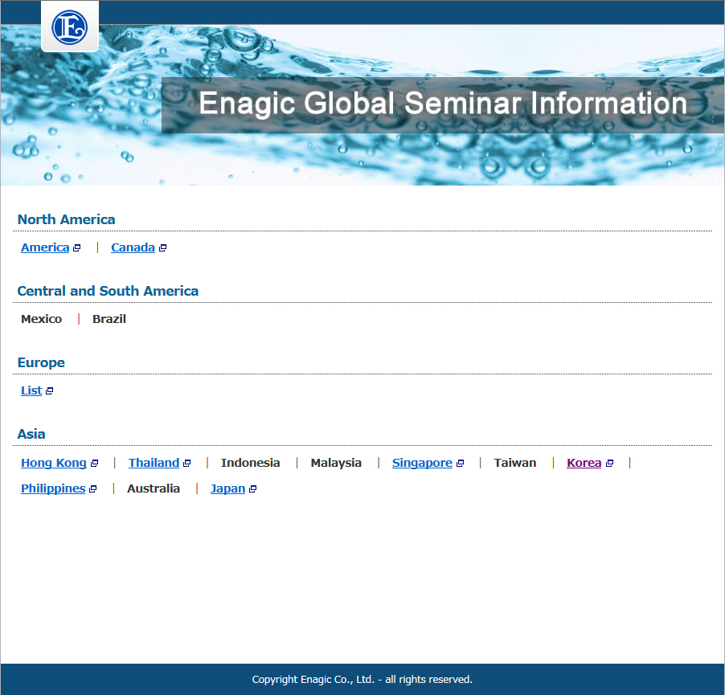
Task: Click the Taiwan text entry
Action: tap(515, 463)
